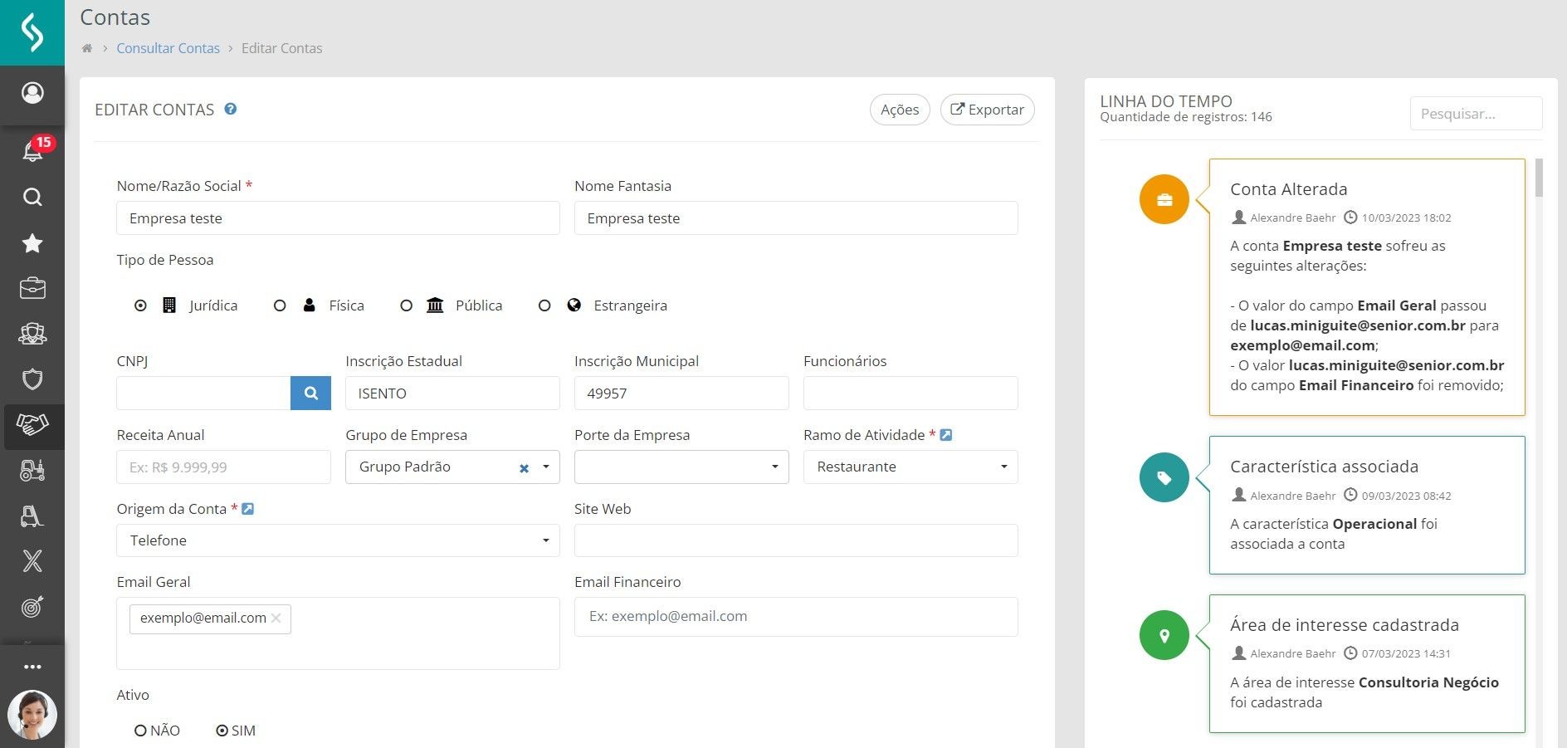Open the Origem da Conta dropdown
Screen dimensions: 1567x748
click(x=338, y=540)
